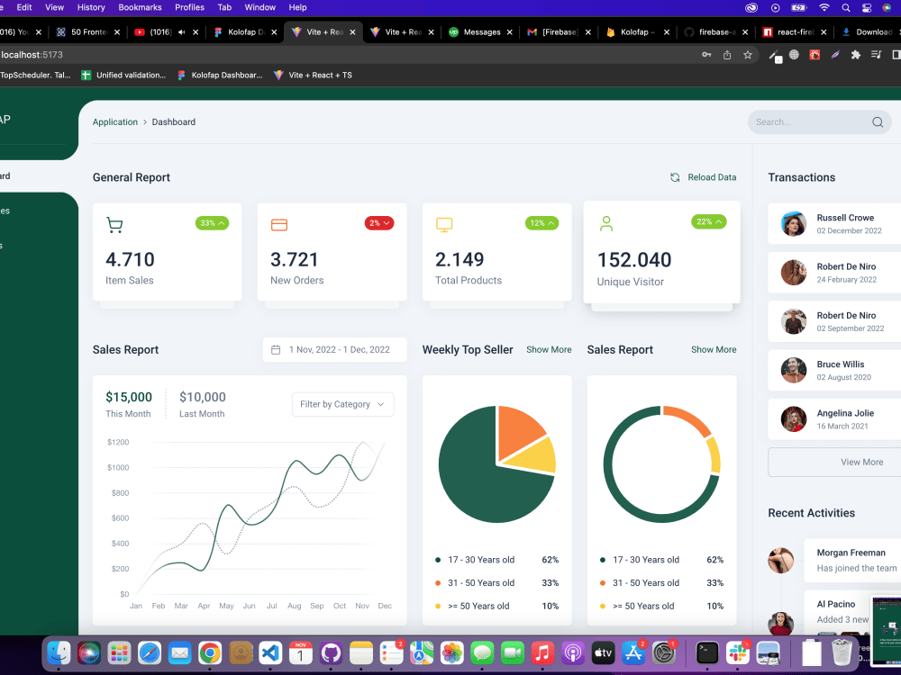Viewport: 901px width, 675px height.
Task: Switch to the Messages browser tab
Action: point(481,32)
